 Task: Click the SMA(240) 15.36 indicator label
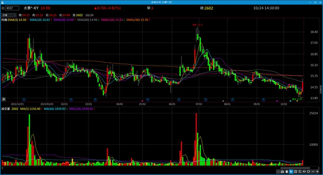[137, 20]
